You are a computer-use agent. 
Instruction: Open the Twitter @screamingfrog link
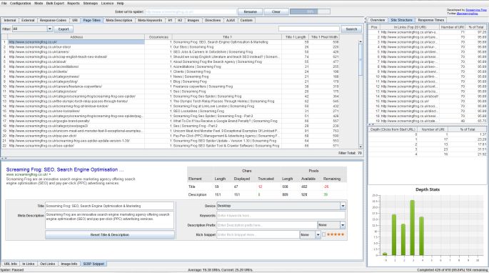click(x=467, y=14)
